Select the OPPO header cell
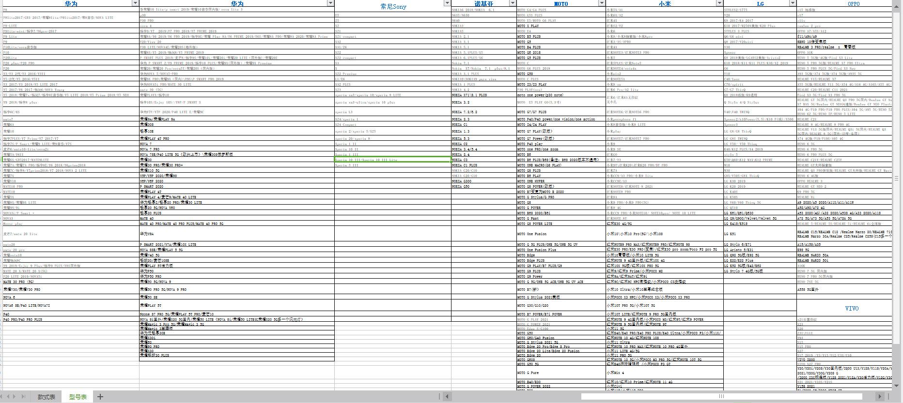 coord(854,4)
